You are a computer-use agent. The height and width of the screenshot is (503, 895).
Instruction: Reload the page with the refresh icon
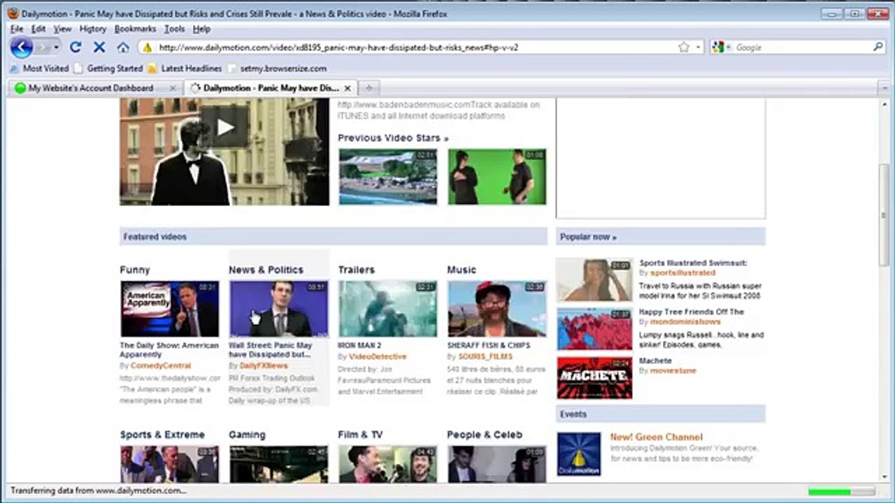76,48
